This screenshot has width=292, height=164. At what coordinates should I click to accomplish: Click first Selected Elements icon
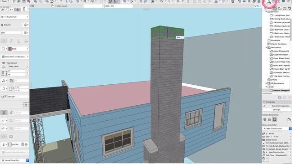click(265, 119)
